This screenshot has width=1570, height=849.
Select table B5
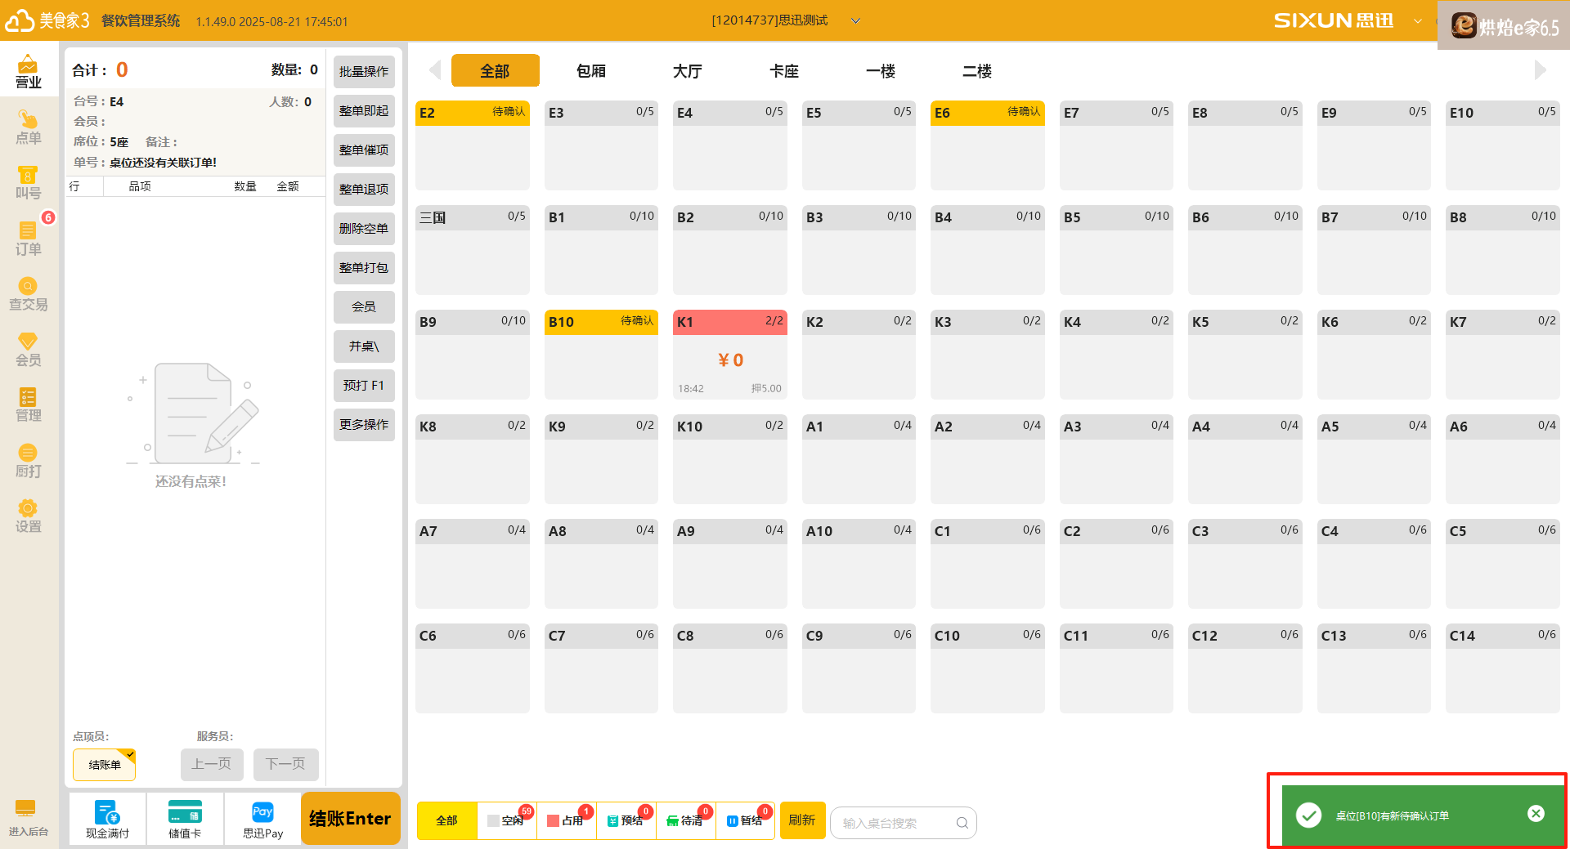tap(1116, 250)
